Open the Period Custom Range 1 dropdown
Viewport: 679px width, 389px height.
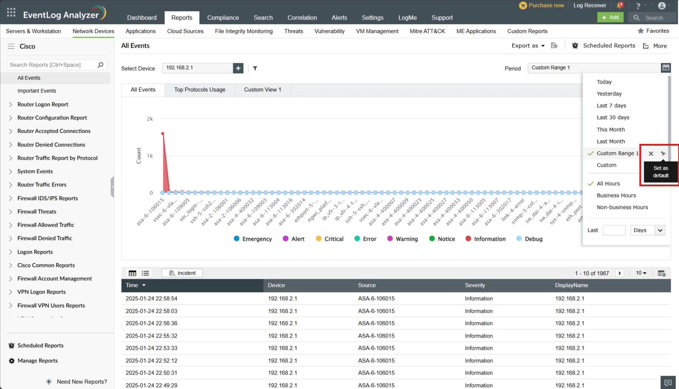point(594,68)
